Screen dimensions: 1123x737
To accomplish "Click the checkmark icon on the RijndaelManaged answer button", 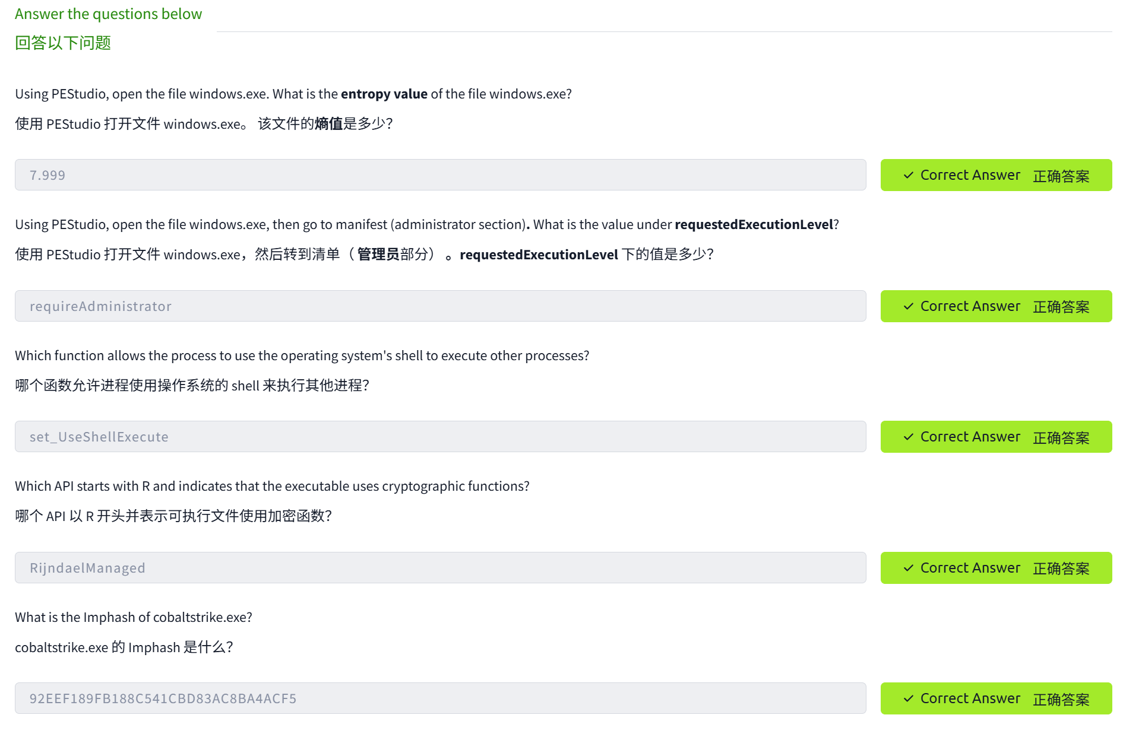I will (908, 568).
